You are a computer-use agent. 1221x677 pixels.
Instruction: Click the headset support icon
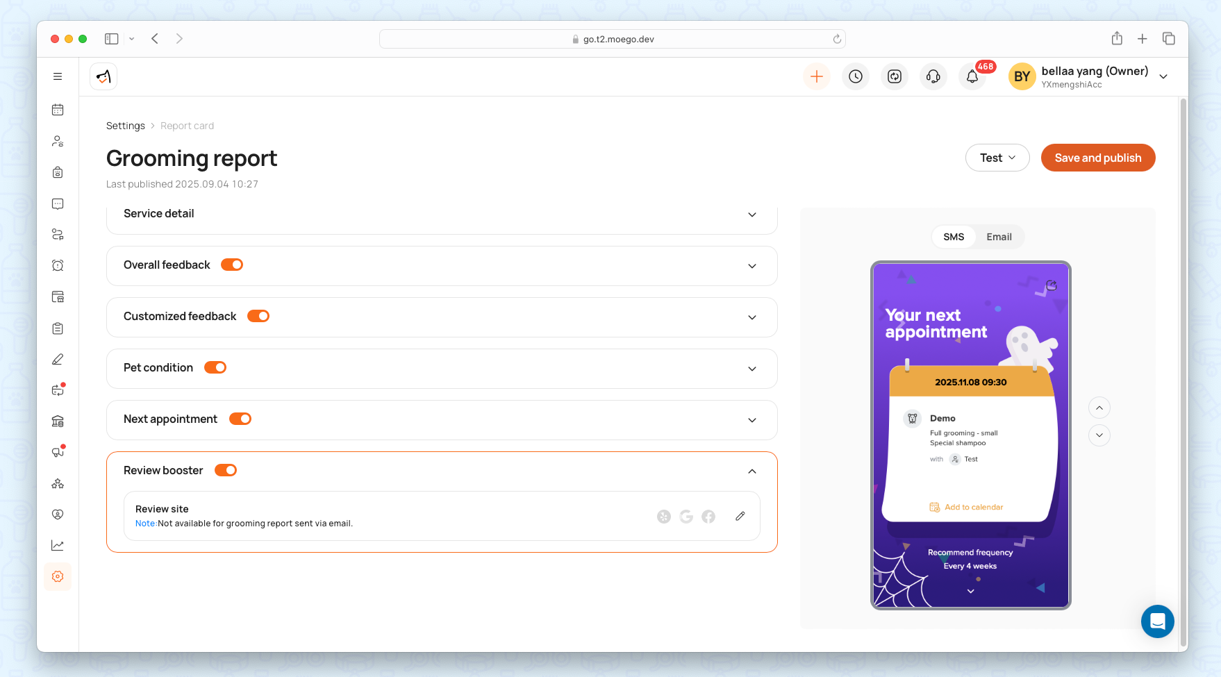pyautogui.click(x=933, y=76)
